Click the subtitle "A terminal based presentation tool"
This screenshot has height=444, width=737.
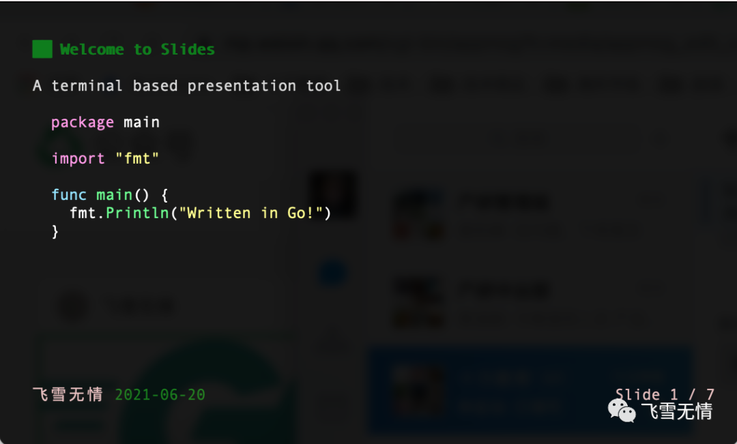click(x=186, y=86)
